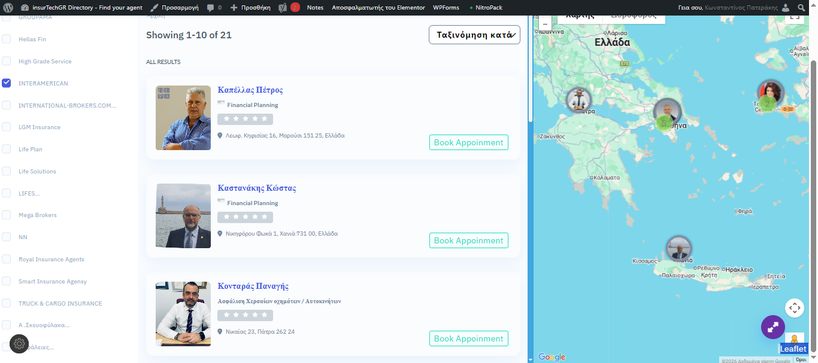
Task: Open map camera pan controls
Action: [794, 308]
